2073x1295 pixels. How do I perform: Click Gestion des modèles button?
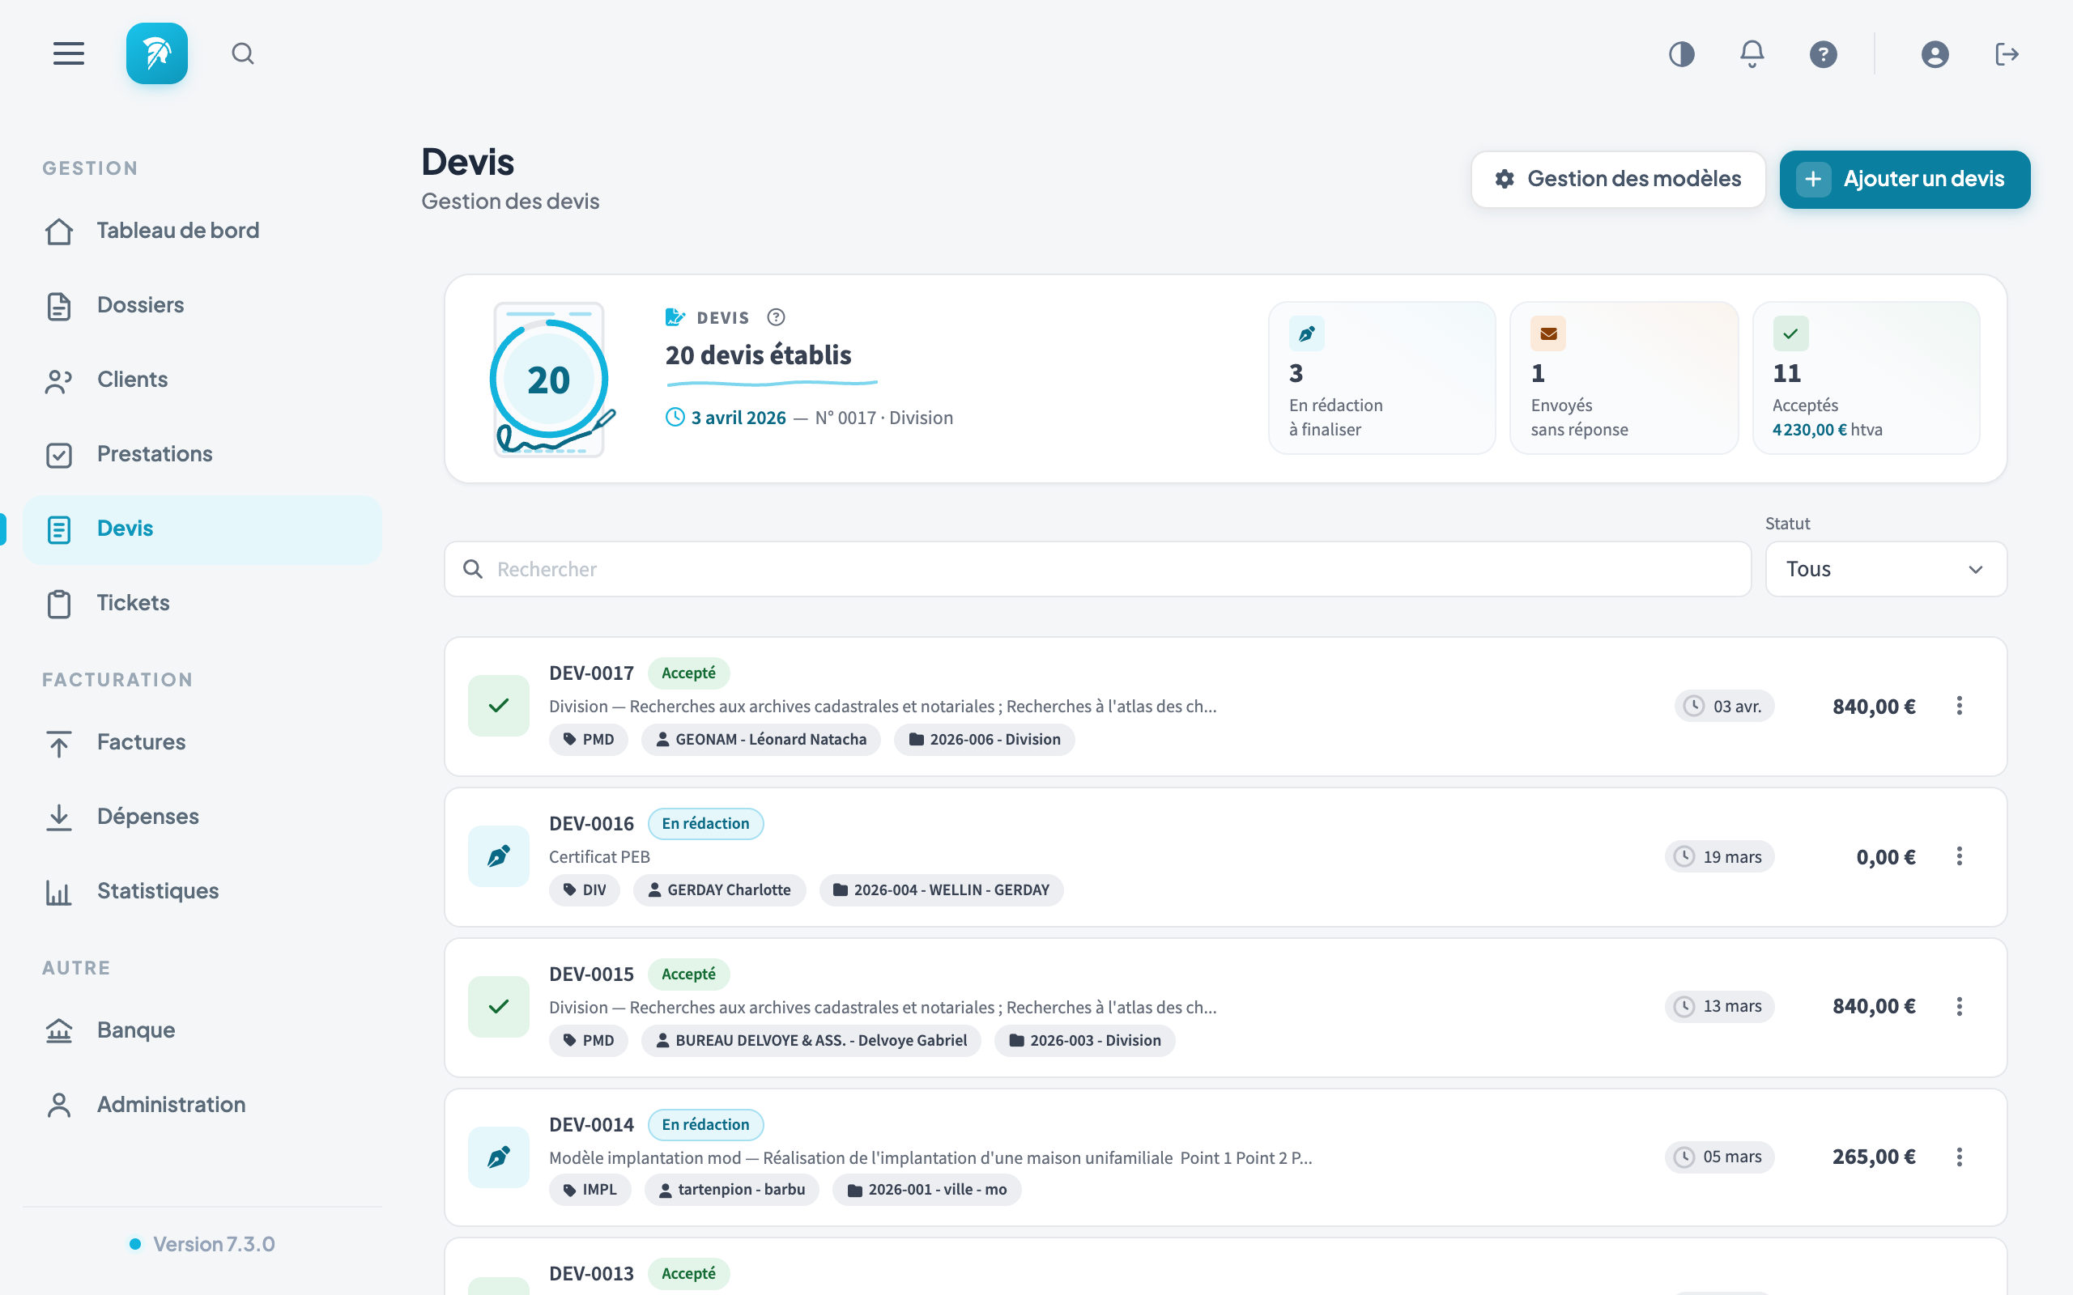tap(1618, 179)
